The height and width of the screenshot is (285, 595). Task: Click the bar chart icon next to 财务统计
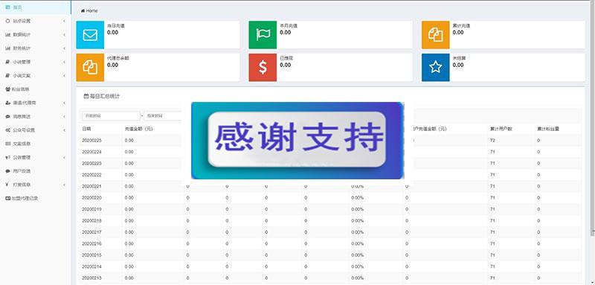click(x=7, y=48)
